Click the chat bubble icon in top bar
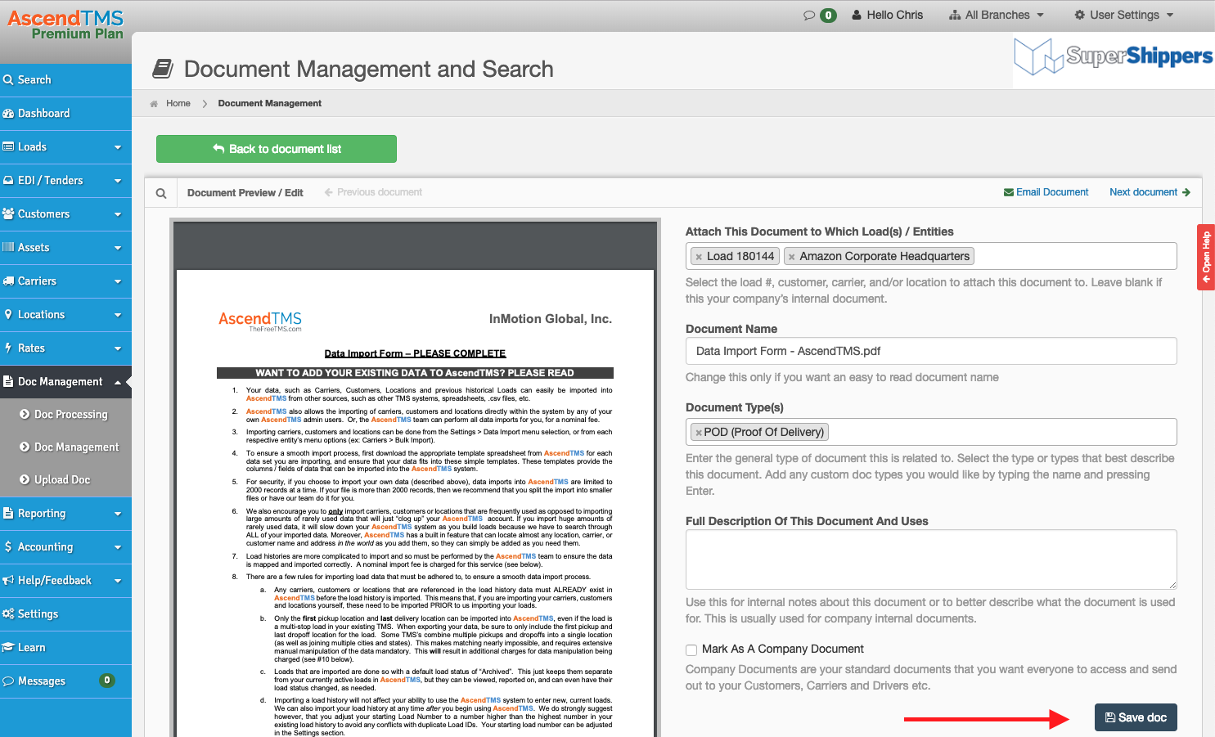The image size is (1215, 737). pyautogui.click(x=809, y=15)
